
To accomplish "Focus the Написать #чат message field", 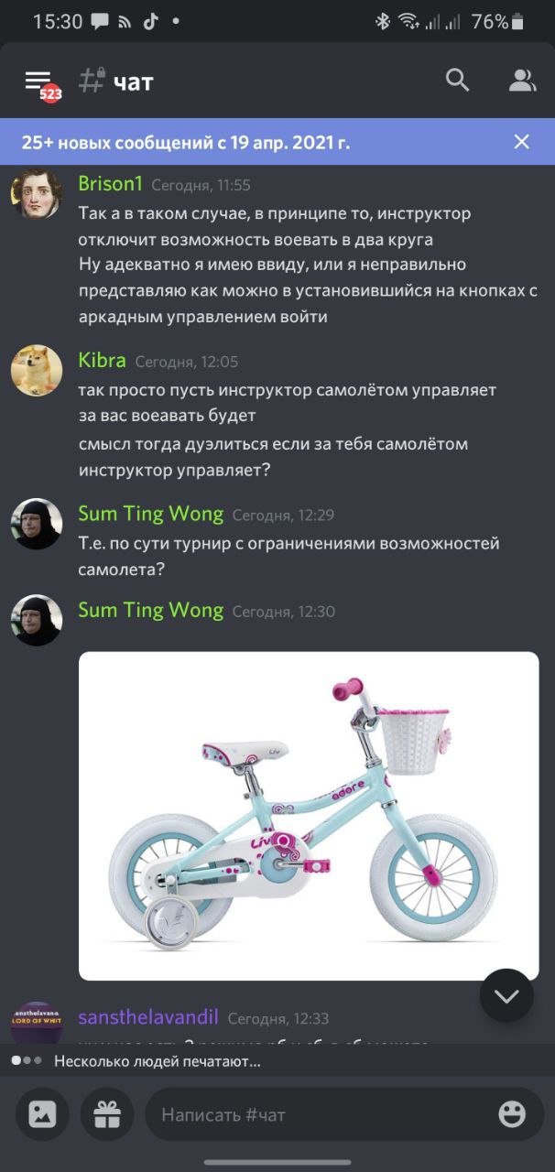I will [x=319, y=1114].
